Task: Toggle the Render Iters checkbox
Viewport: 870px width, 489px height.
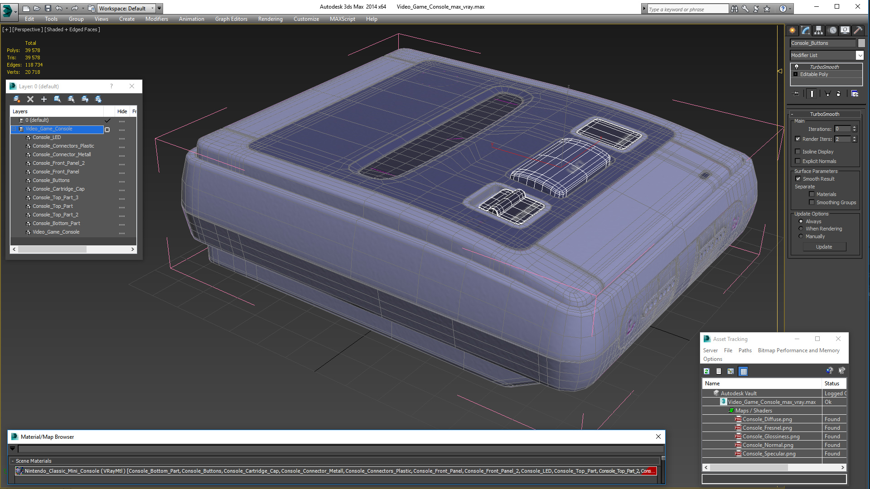Action: (x=798, y=139)
